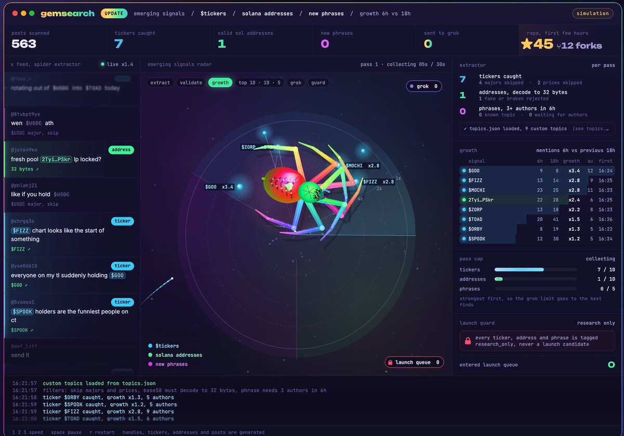Select the highlighted growth tab
The image size is (624, 436).
point(220,83)
